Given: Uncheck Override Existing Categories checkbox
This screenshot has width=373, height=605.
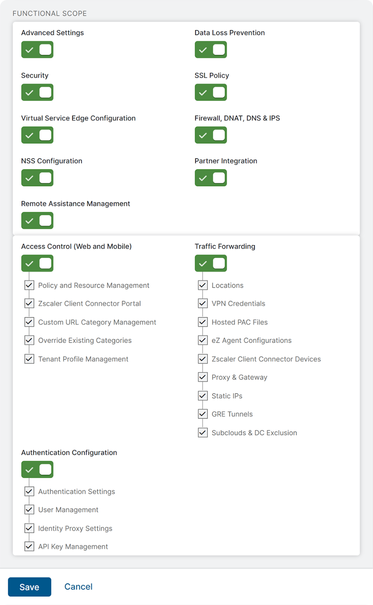Looking at the screenshot, I should 29,340.
